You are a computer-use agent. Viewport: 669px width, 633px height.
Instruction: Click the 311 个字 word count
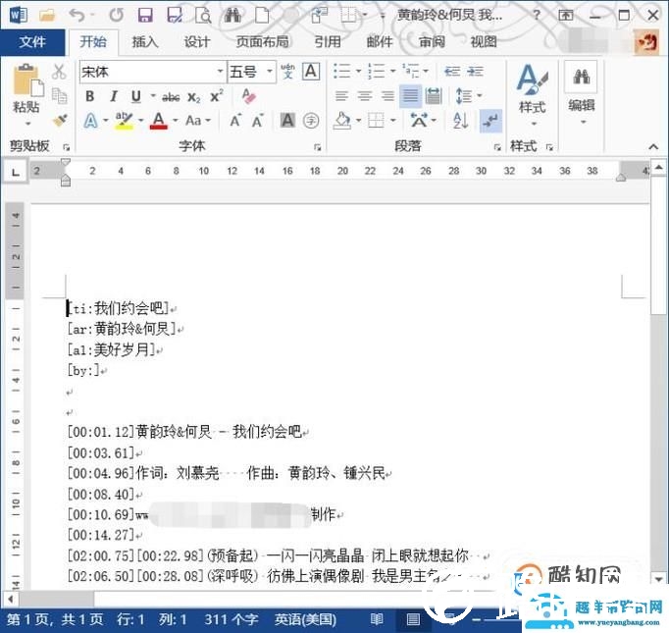click(232, 619)
